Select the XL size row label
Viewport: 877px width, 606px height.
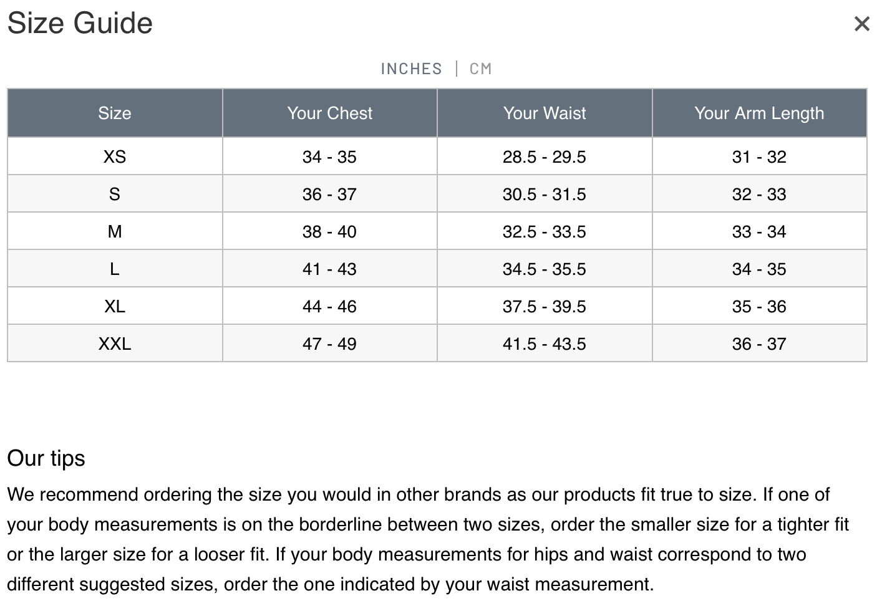point(115,306)
